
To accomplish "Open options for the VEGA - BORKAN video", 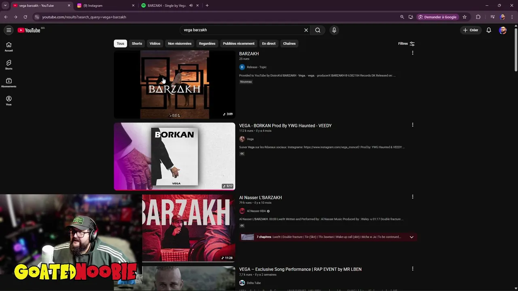I will click(412, 125).
